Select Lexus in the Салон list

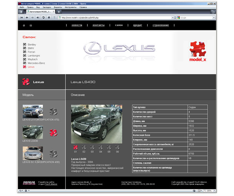[x=31, y=67]
